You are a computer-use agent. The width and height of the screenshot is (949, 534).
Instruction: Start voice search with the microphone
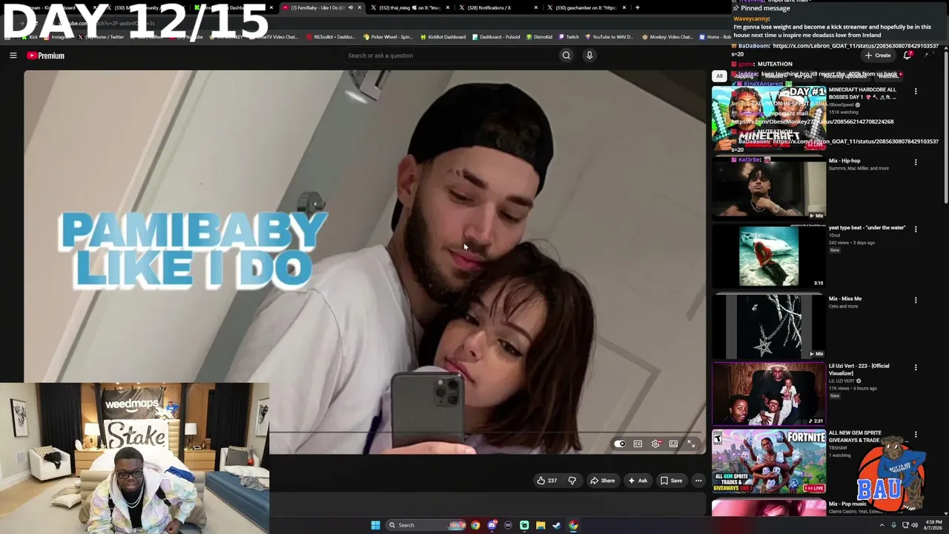(589, 56)
